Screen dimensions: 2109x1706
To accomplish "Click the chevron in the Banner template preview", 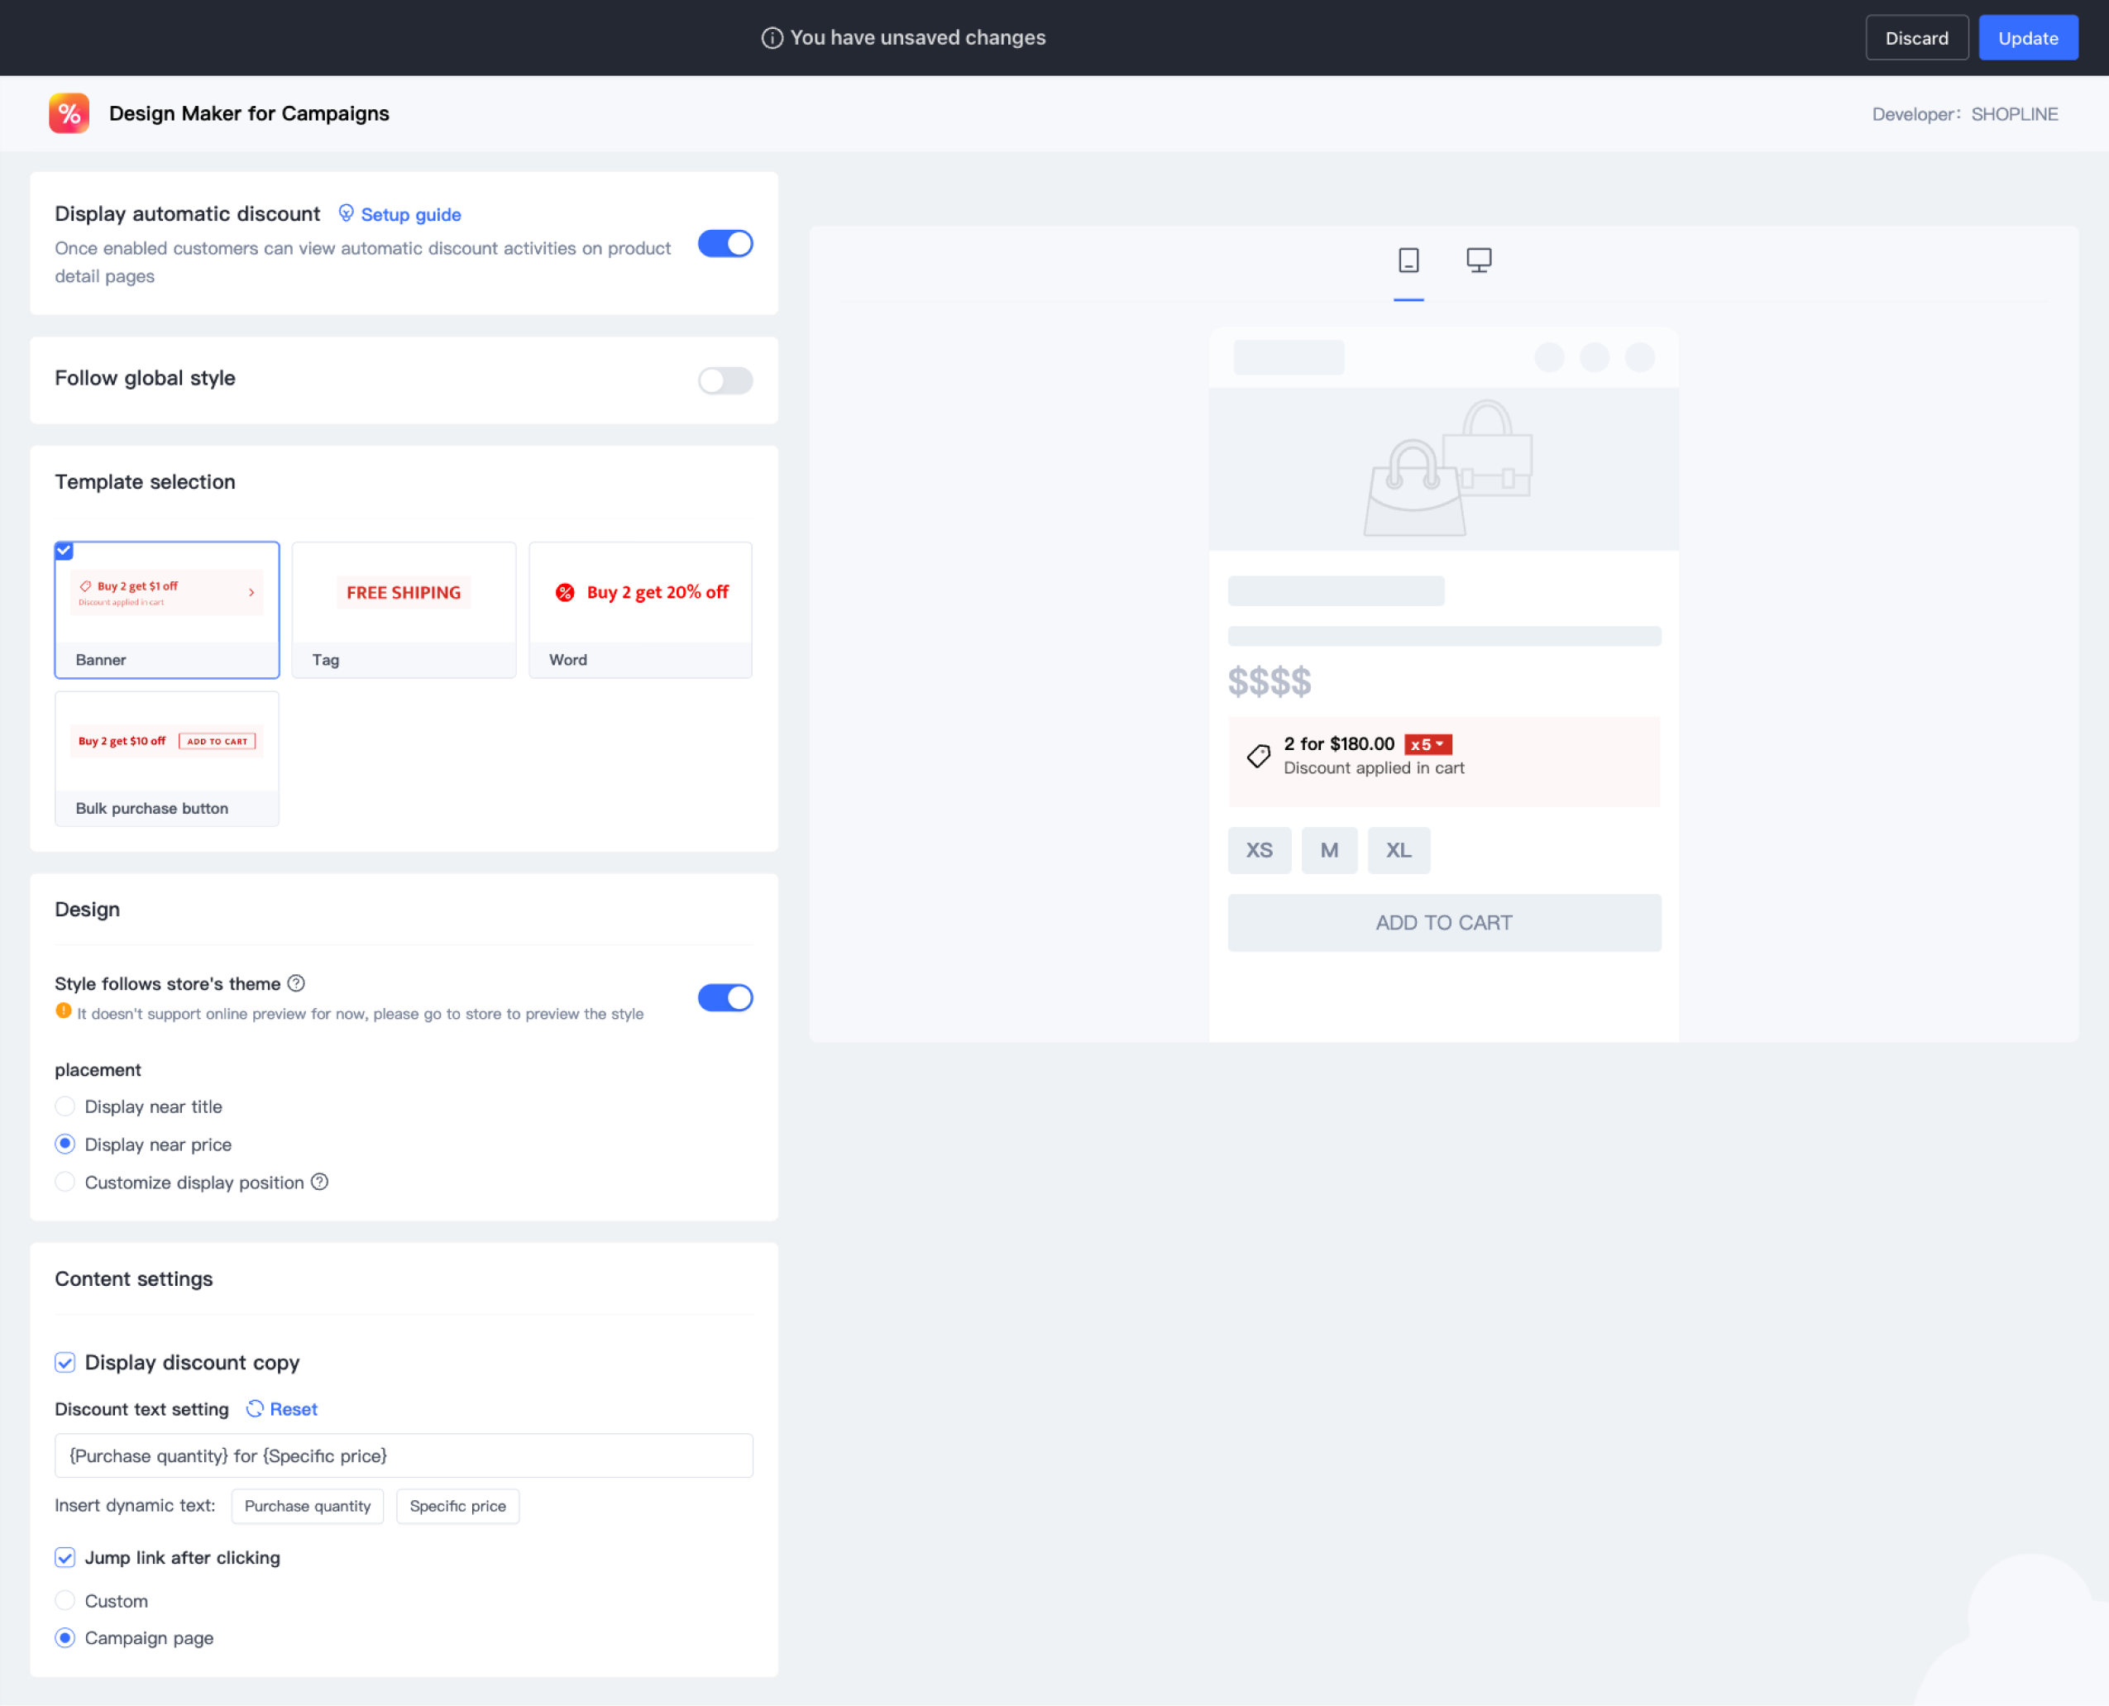I will coord(251,593).
